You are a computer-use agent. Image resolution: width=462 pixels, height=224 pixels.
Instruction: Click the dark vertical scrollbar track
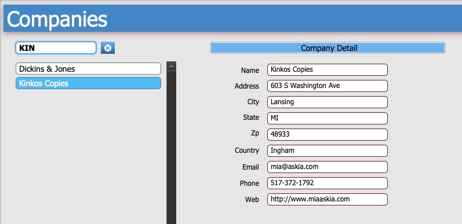(x=171, y=147)
